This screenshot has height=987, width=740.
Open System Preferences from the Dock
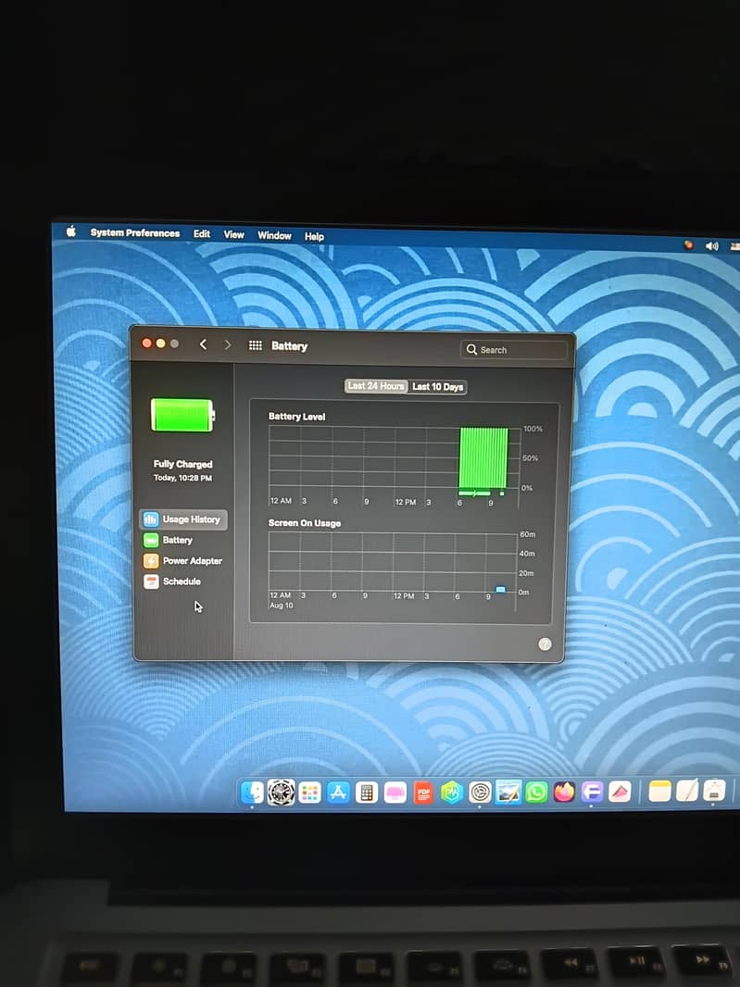480,793
